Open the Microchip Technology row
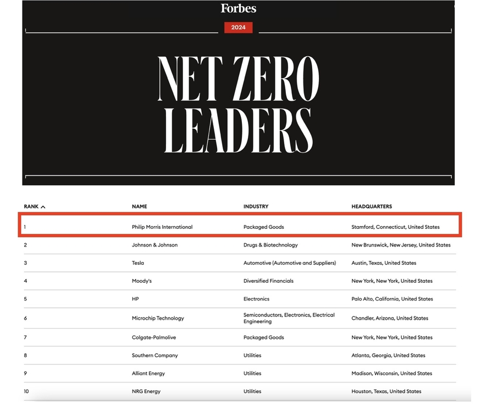This screenshot has height=416, width=481. tap(158, 318)
